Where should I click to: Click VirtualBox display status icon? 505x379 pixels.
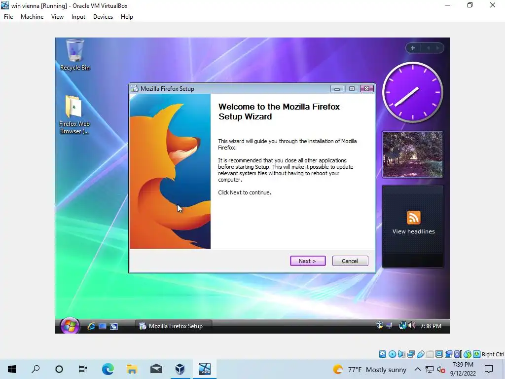[439, 354]
